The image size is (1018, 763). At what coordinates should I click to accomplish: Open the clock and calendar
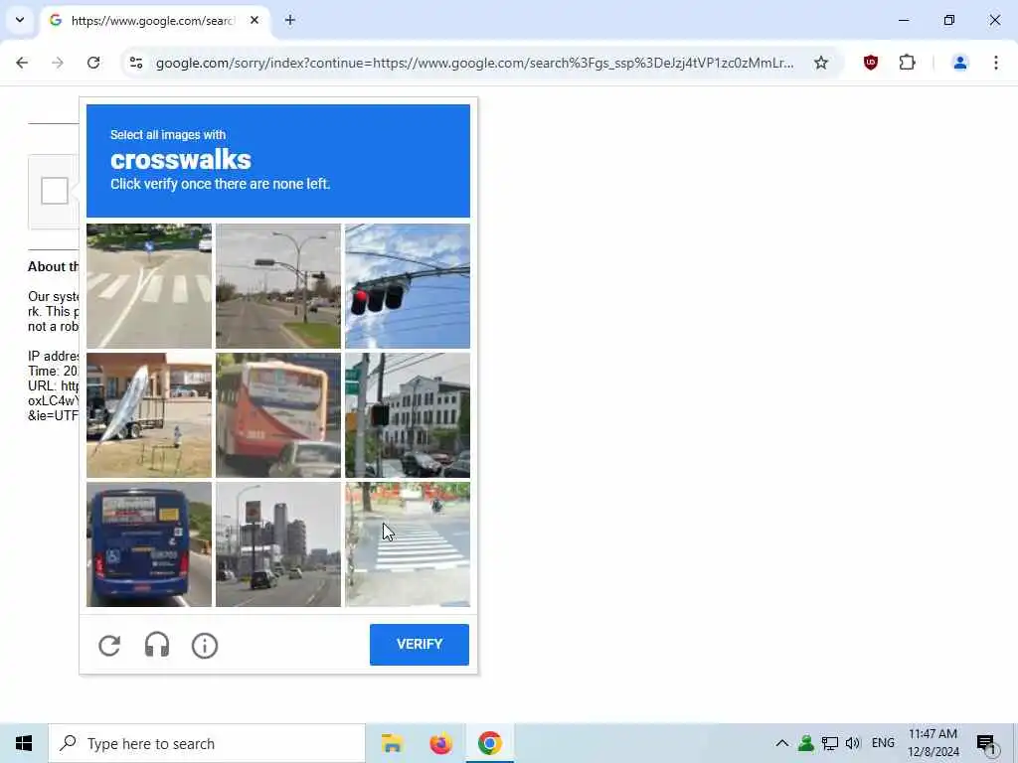point(933,743)
